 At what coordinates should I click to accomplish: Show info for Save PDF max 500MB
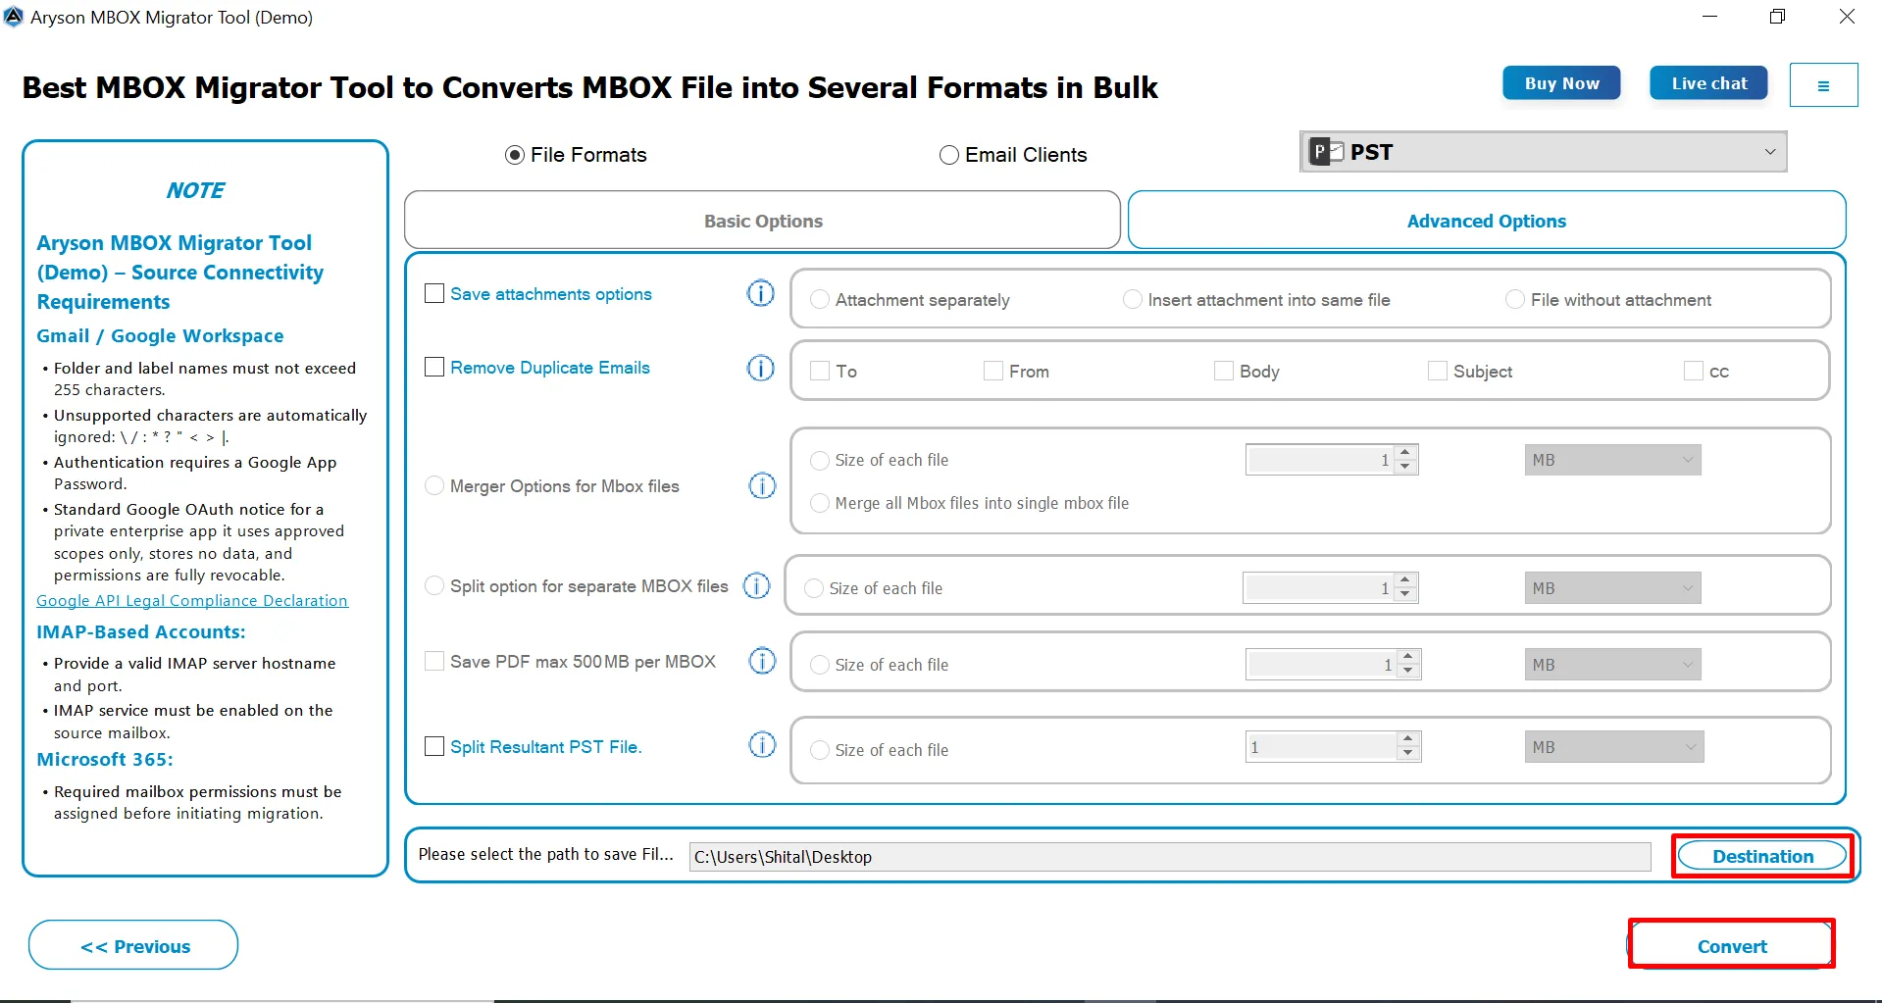[x=762, y=661]
